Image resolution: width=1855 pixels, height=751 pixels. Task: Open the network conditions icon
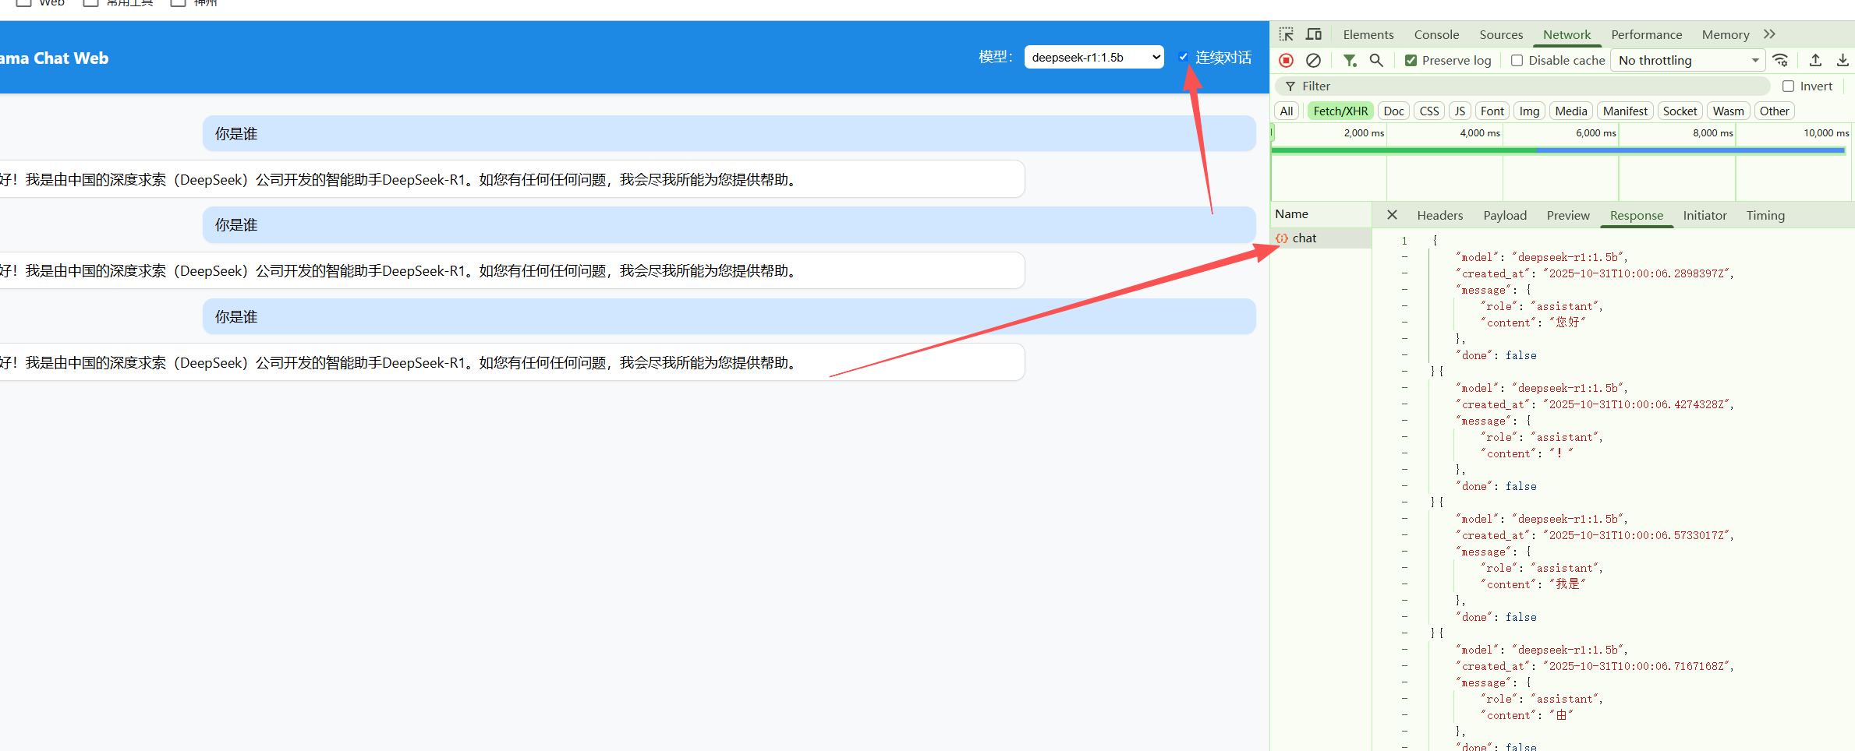(1781, 60)
